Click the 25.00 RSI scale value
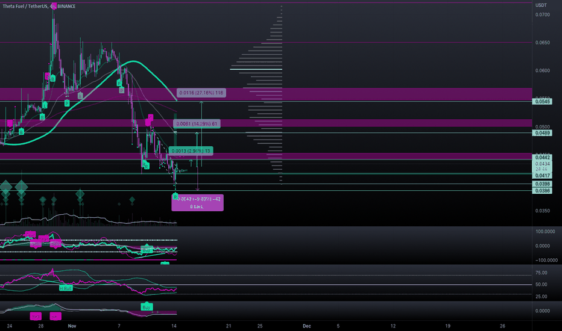The image size is (562, 331). click(x=541, y=296)
